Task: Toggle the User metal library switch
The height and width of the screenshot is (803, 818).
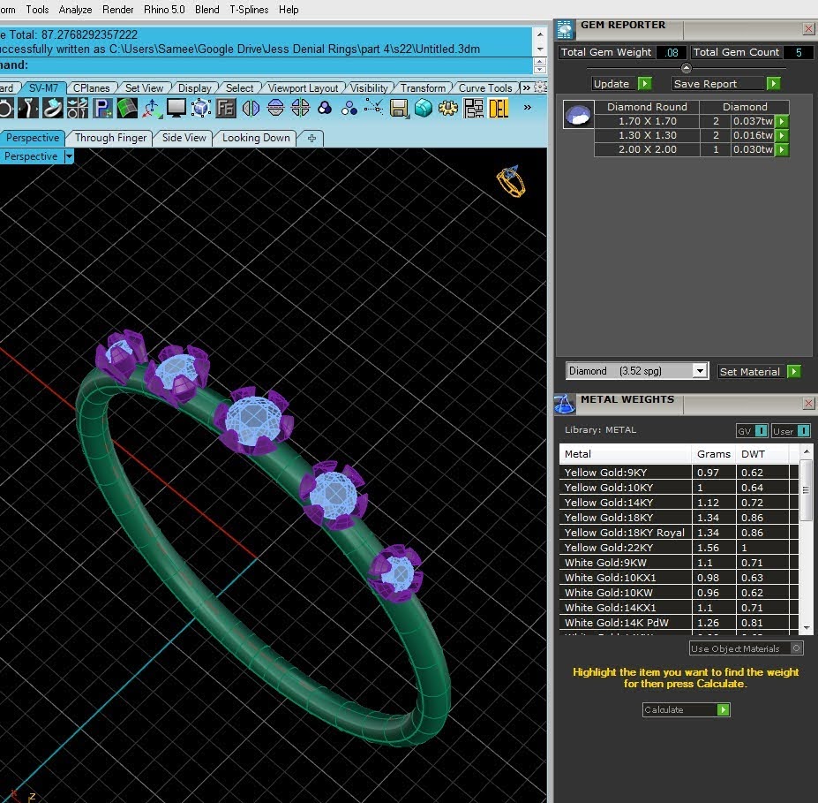Action: (x=803, y=431)
